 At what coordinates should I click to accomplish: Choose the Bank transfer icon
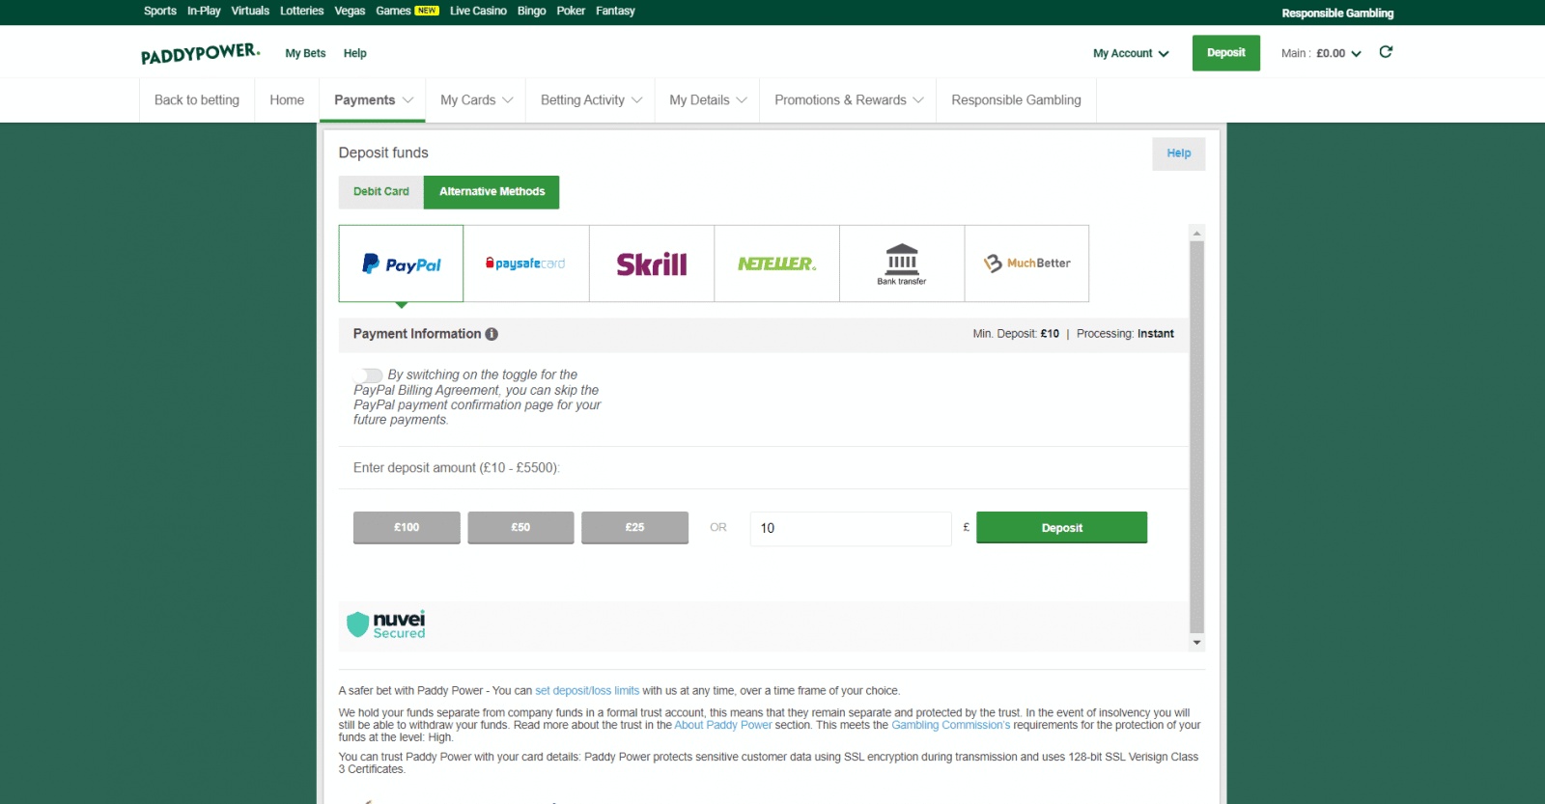coord(901,263)
